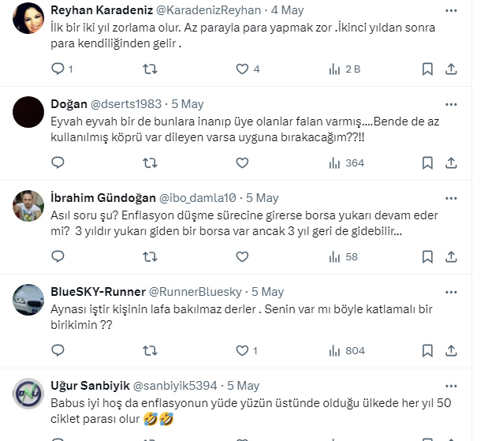Screen dimensions: 488x441
Task: Open the more options on İbrahim Gündoğan's tweet
Action: [451, 198]
